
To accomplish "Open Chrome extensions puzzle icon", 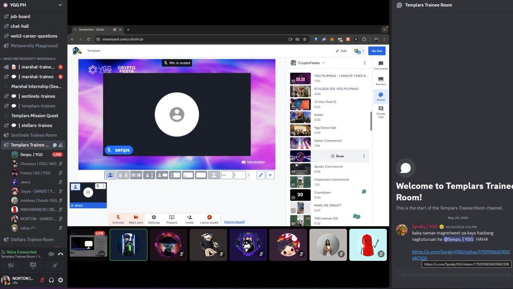I will pyautogui.click(x=364, y=39).
